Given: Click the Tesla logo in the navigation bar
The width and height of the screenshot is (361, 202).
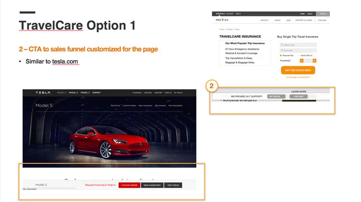Looking at the screenshot, I should point(43,92).
